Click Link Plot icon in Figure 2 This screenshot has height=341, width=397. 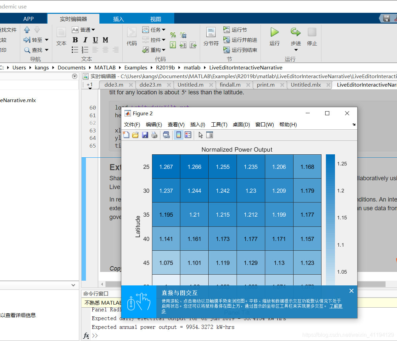point(166,135)
